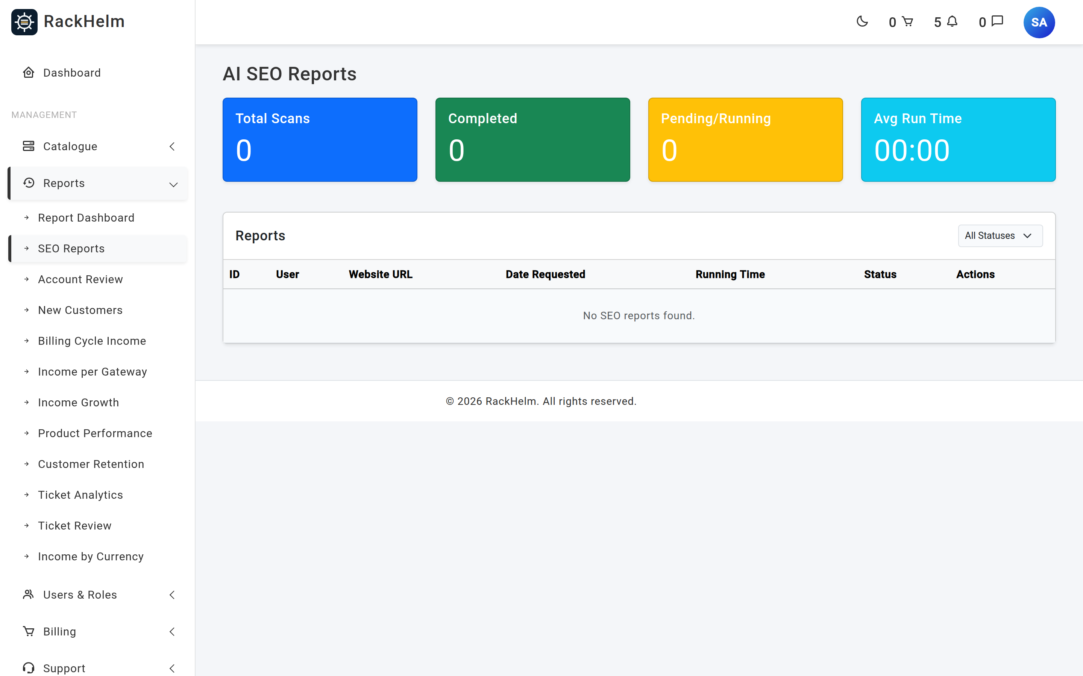Screen dimensions: 1083x676
Task: Click the Billing cart icon in sidebar
Action: click(29, 631)
